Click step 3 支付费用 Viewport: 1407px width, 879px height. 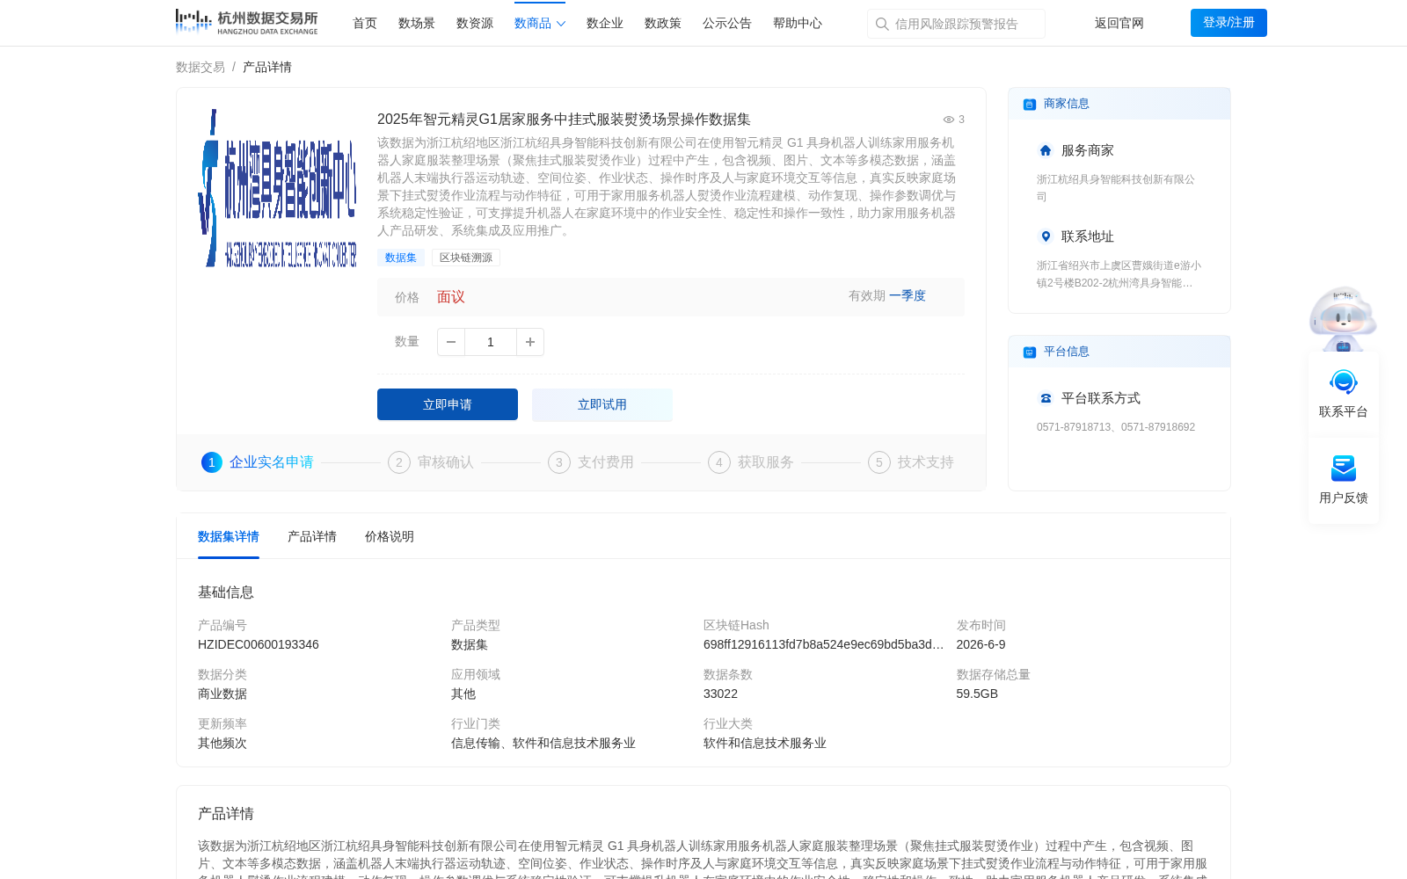[591, 462]
